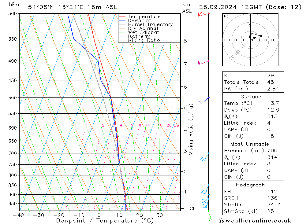Click the storm motion arrow in the hodograph

coord(254,39)
